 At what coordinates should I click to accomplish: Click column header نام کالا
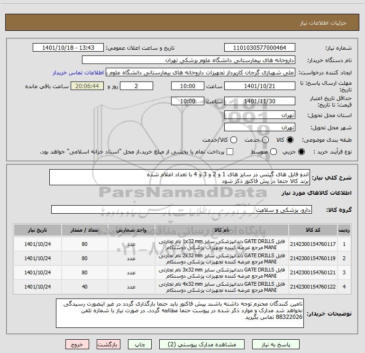tap(222, 230)
